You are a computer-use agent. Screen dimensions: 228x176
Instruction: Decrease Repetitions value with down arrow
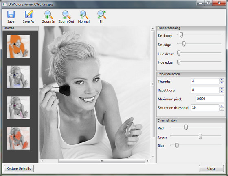222,92
